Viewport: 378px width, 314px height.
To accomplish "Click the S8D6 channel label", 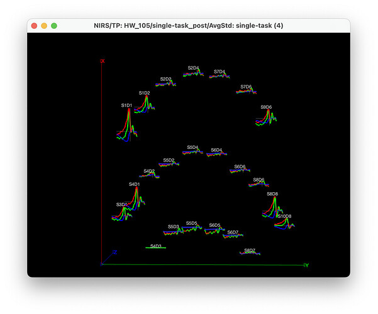I will pos(258,180).
